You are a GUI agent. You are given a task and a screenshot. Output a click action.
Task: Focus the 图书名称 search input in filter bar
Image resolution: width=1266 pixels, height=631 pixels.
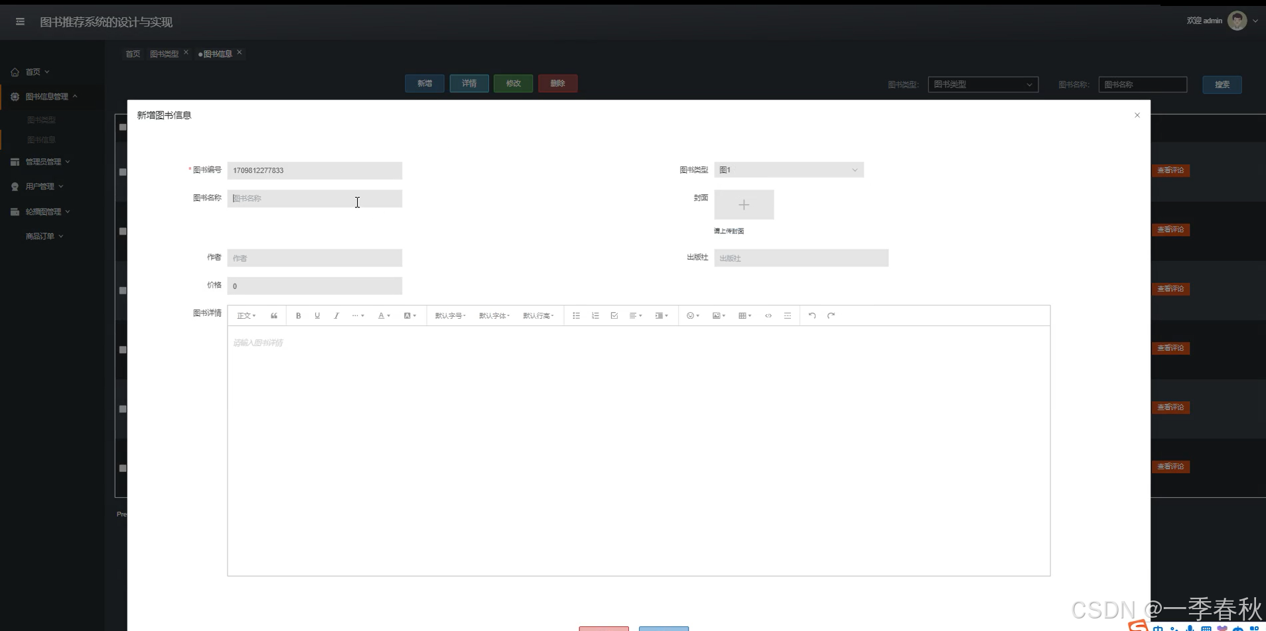(x=1143, y=84)
